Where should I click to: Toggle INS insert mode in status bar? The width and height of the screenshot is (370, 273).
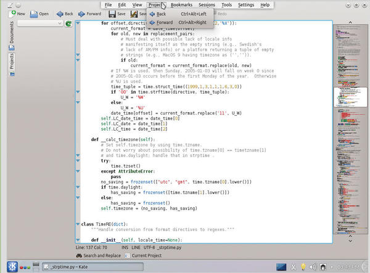pos(126,247)
